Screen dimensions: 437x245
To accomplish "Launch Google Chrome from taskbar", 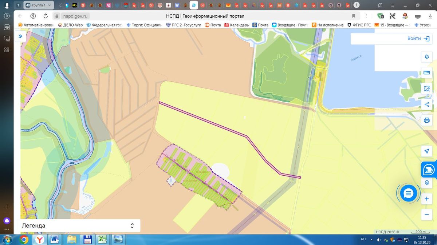I will coord(24,240).
